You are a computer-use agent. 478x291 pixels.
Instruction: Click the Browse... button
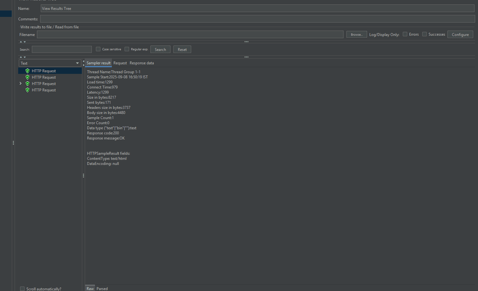[x=357, y=34]
